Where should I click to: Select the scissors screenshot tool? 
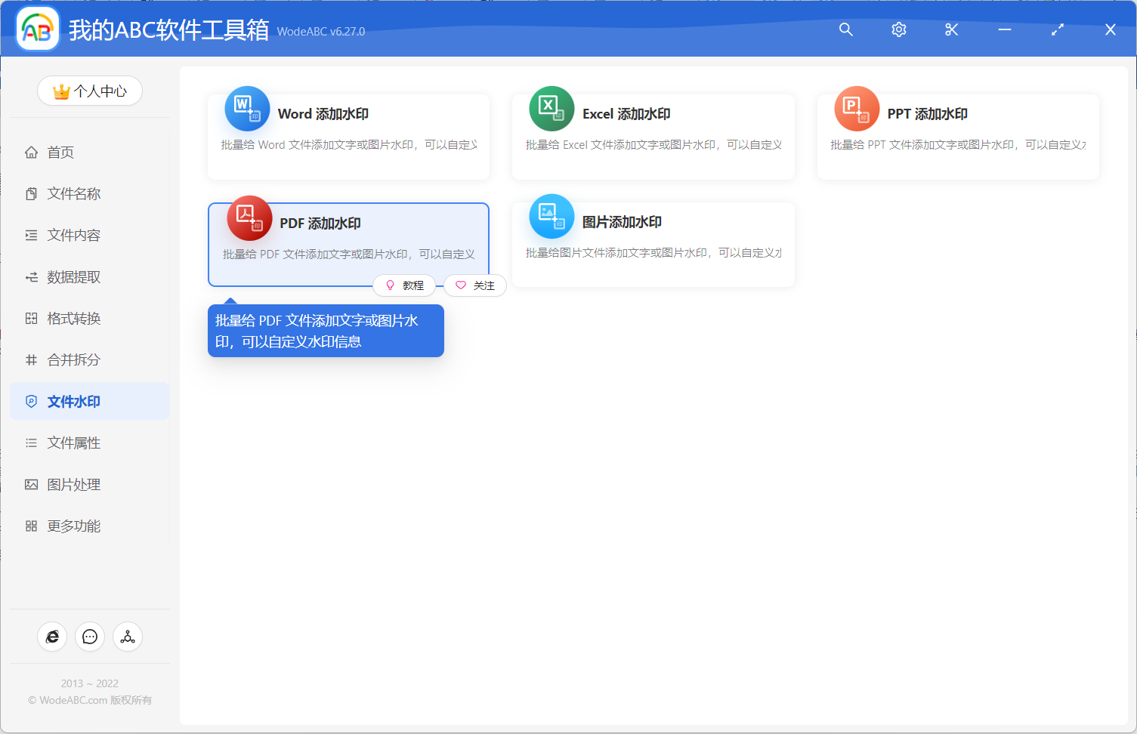951,29
